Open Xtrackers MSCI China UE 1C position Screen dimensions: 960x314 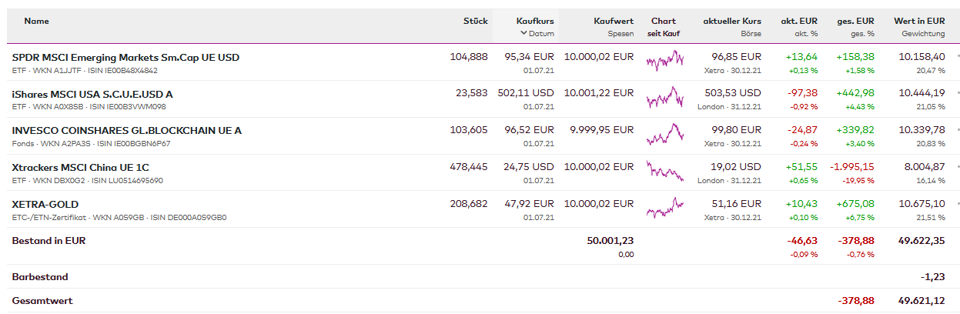click(81, 167)
